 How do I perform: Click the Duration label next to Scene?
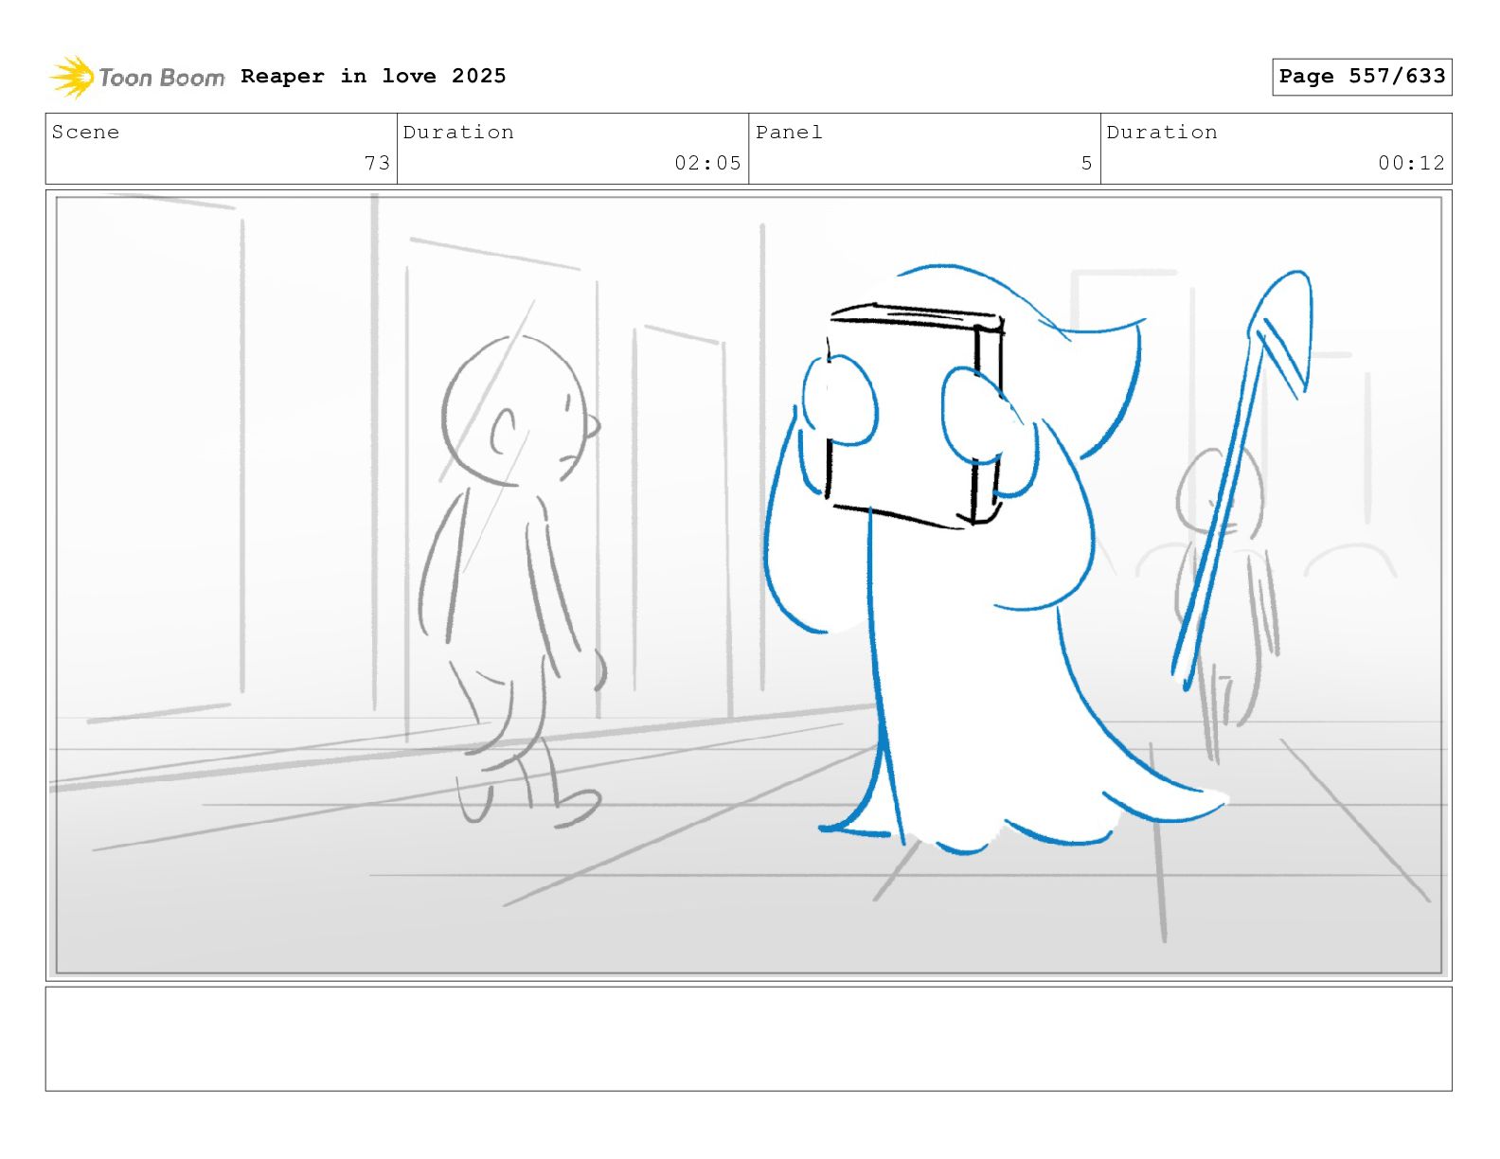click(458, 133)
